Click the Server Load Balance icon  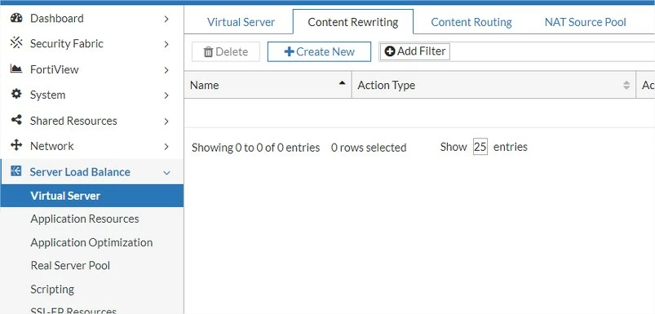coord(15,171)
